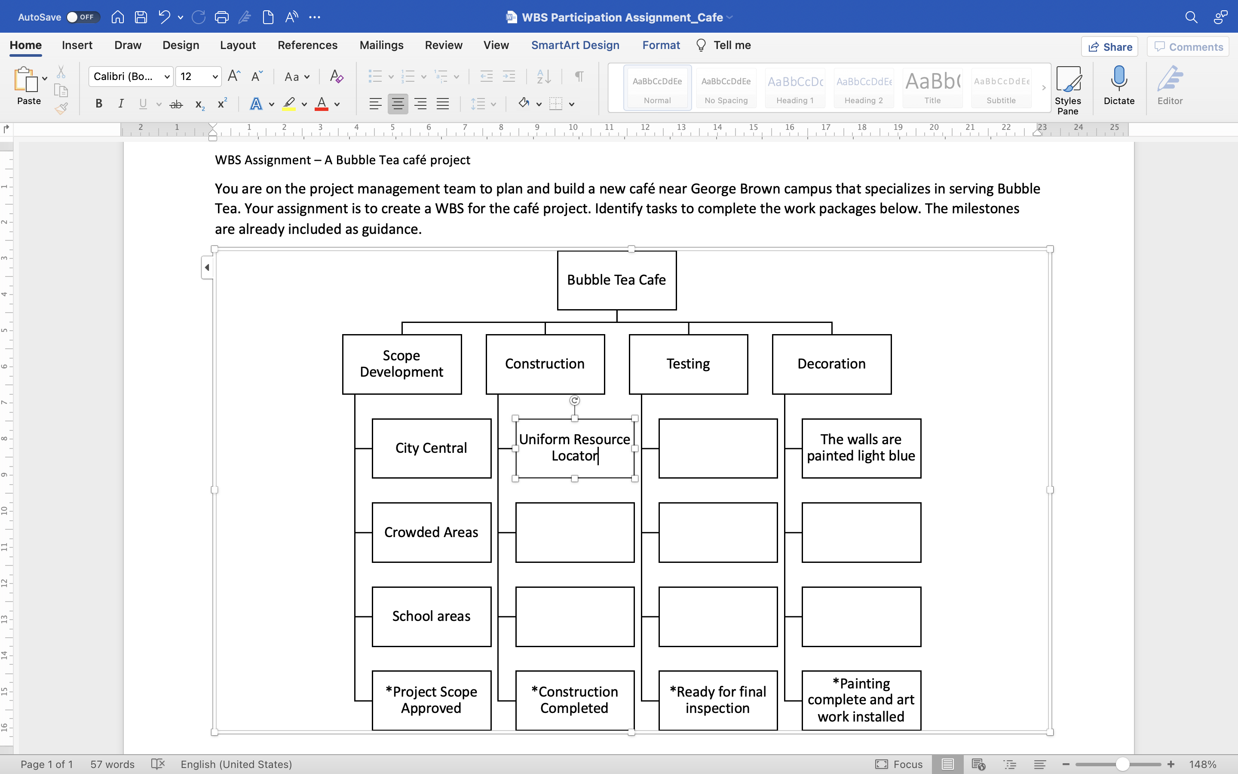This screenshot has width=1238, height=774.
Task: Select the Font Color swatch
Action: 322,108
